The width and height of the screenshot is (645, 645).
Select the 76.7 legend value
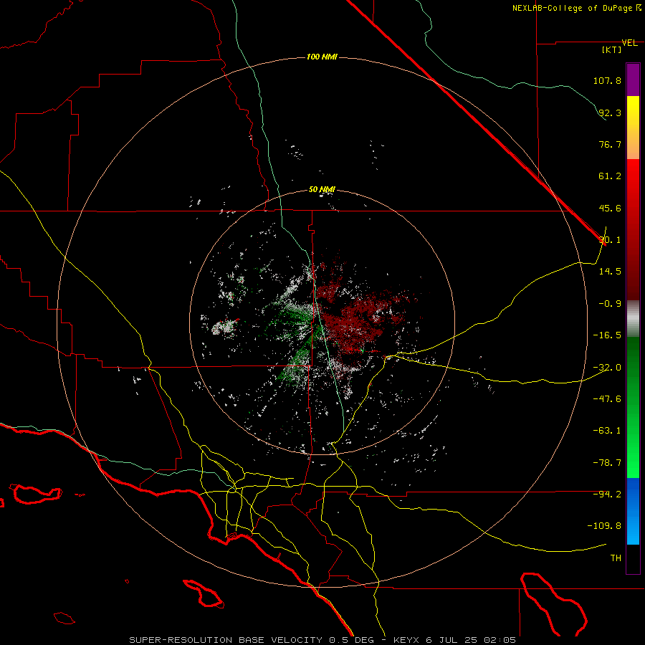(x=610, y=144)
